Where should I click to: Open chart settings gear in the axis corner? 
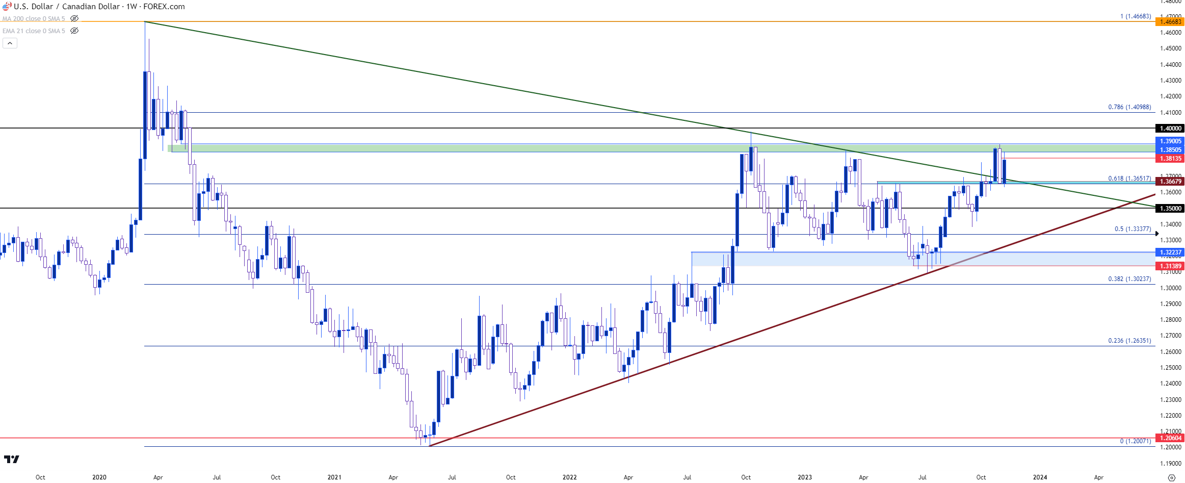[x=1171, y=477]
